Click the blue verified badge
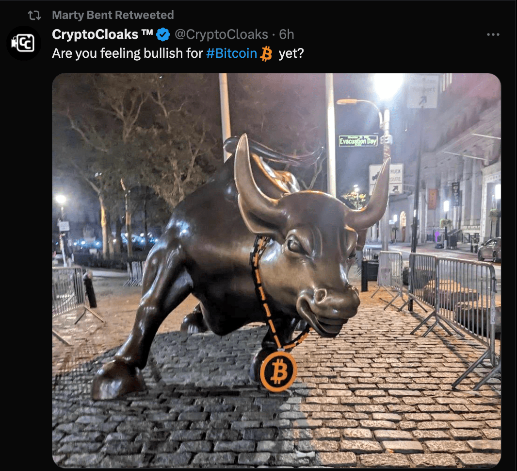This screenshot has height=471, width=517. pyautogui.click(x=163, y=34)
